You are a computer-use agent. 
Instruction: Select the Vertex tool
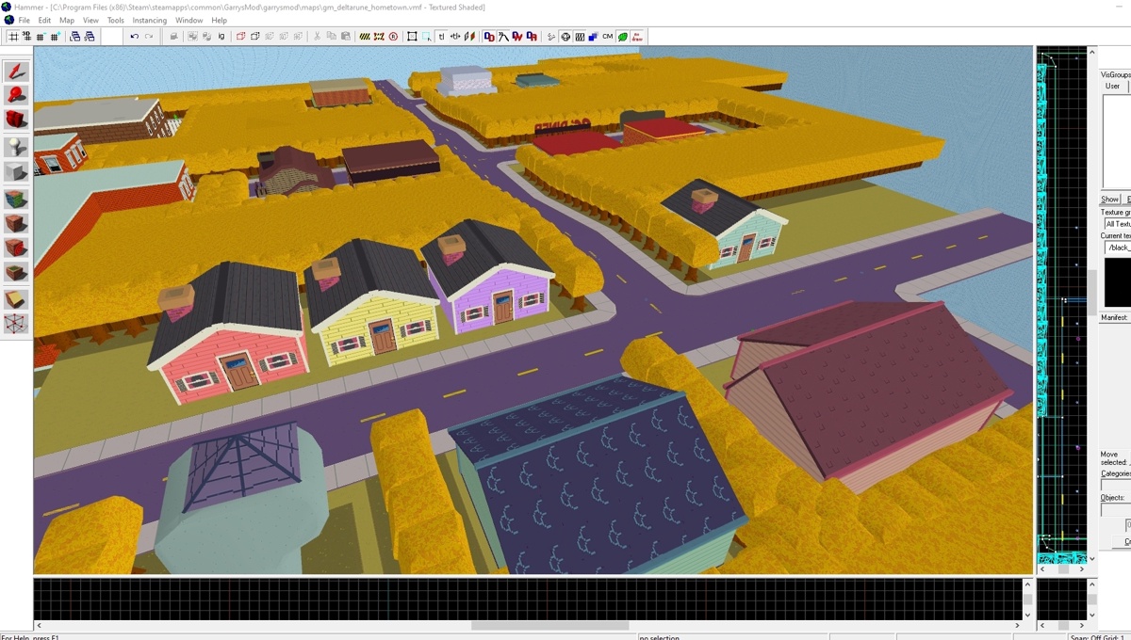click(16, 324)
